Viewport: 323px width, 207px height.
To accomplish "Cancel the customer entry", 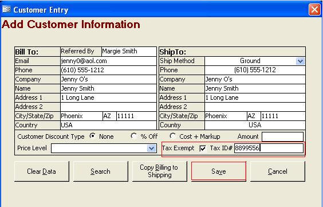I will (x=278, y=171).
